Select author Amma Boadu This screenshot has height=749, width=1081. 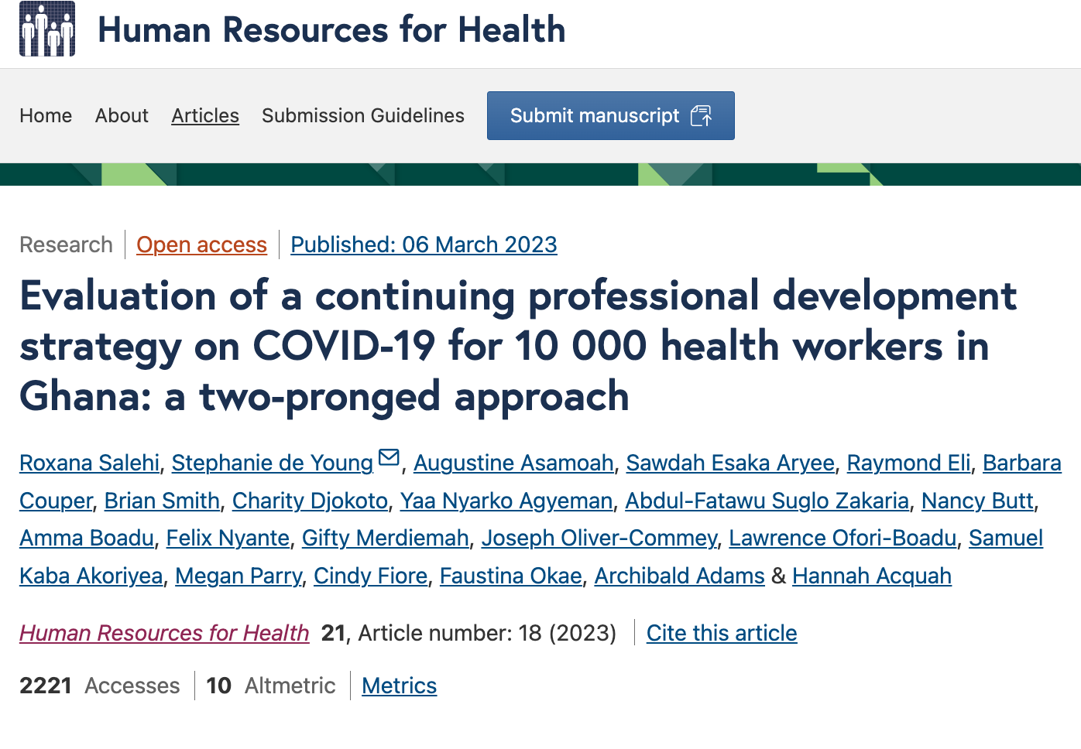pos(87,538)
